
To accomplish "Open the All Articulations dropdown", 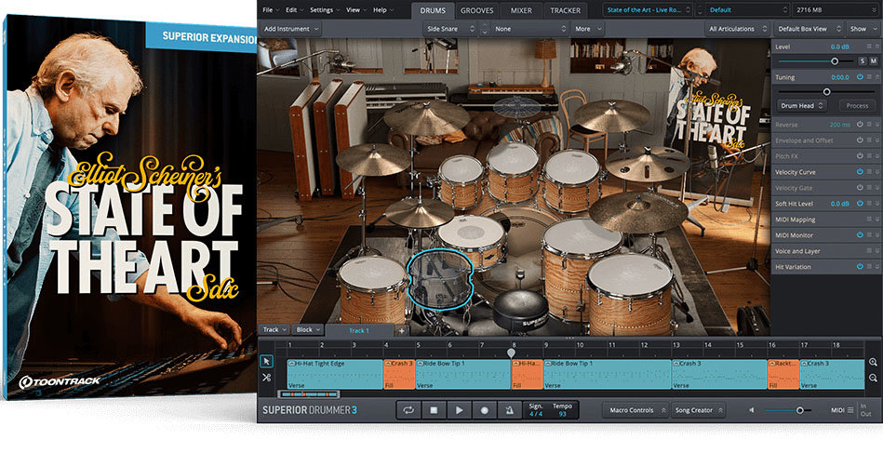I will pos(737,29).
